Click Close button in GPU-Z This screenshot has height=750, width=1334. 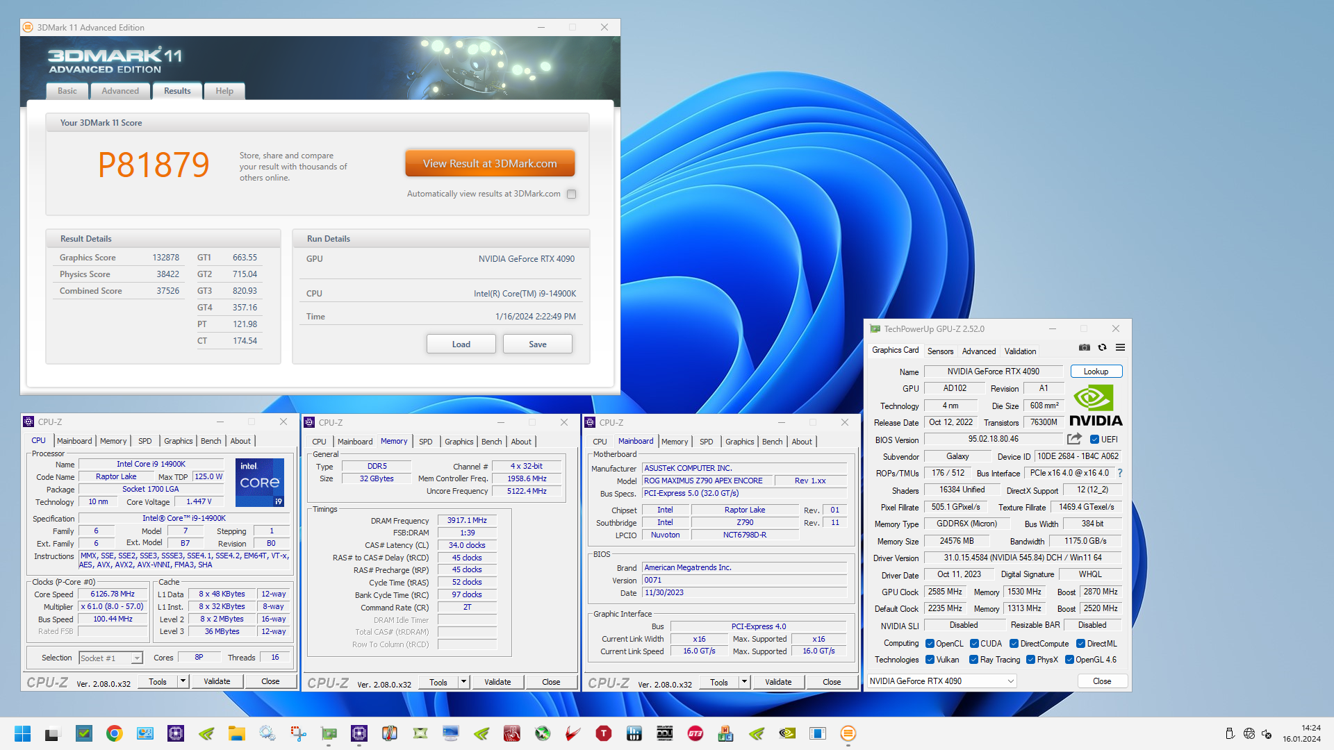[1102, 681]
